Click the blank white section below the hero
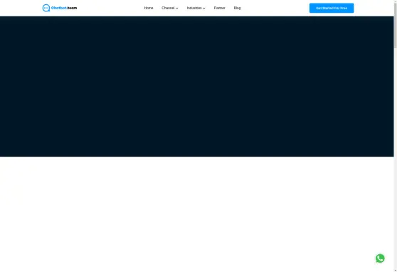 (197, 214)
